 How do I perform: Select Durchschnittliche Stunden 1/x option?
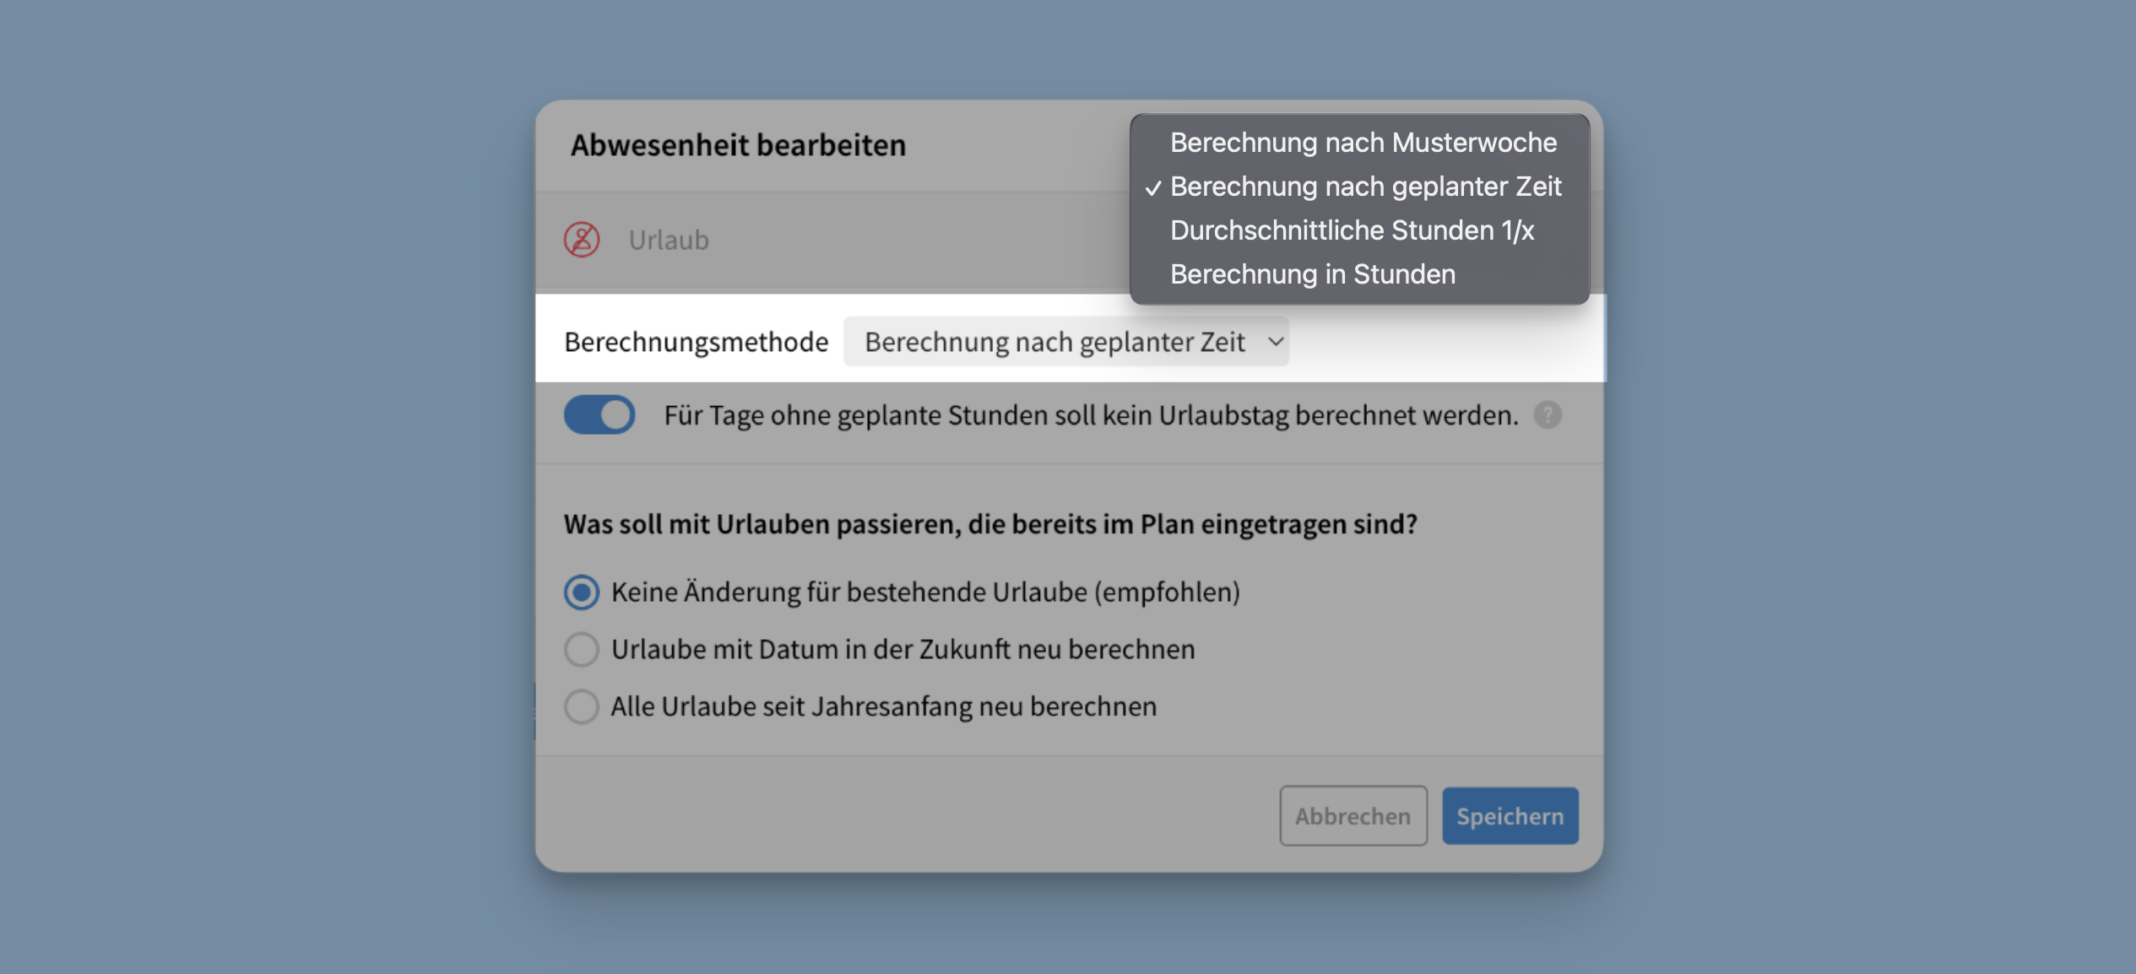click(1352, 230)
